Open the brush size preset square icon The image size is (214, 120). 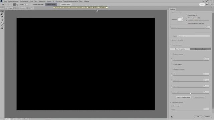point(14,4)
